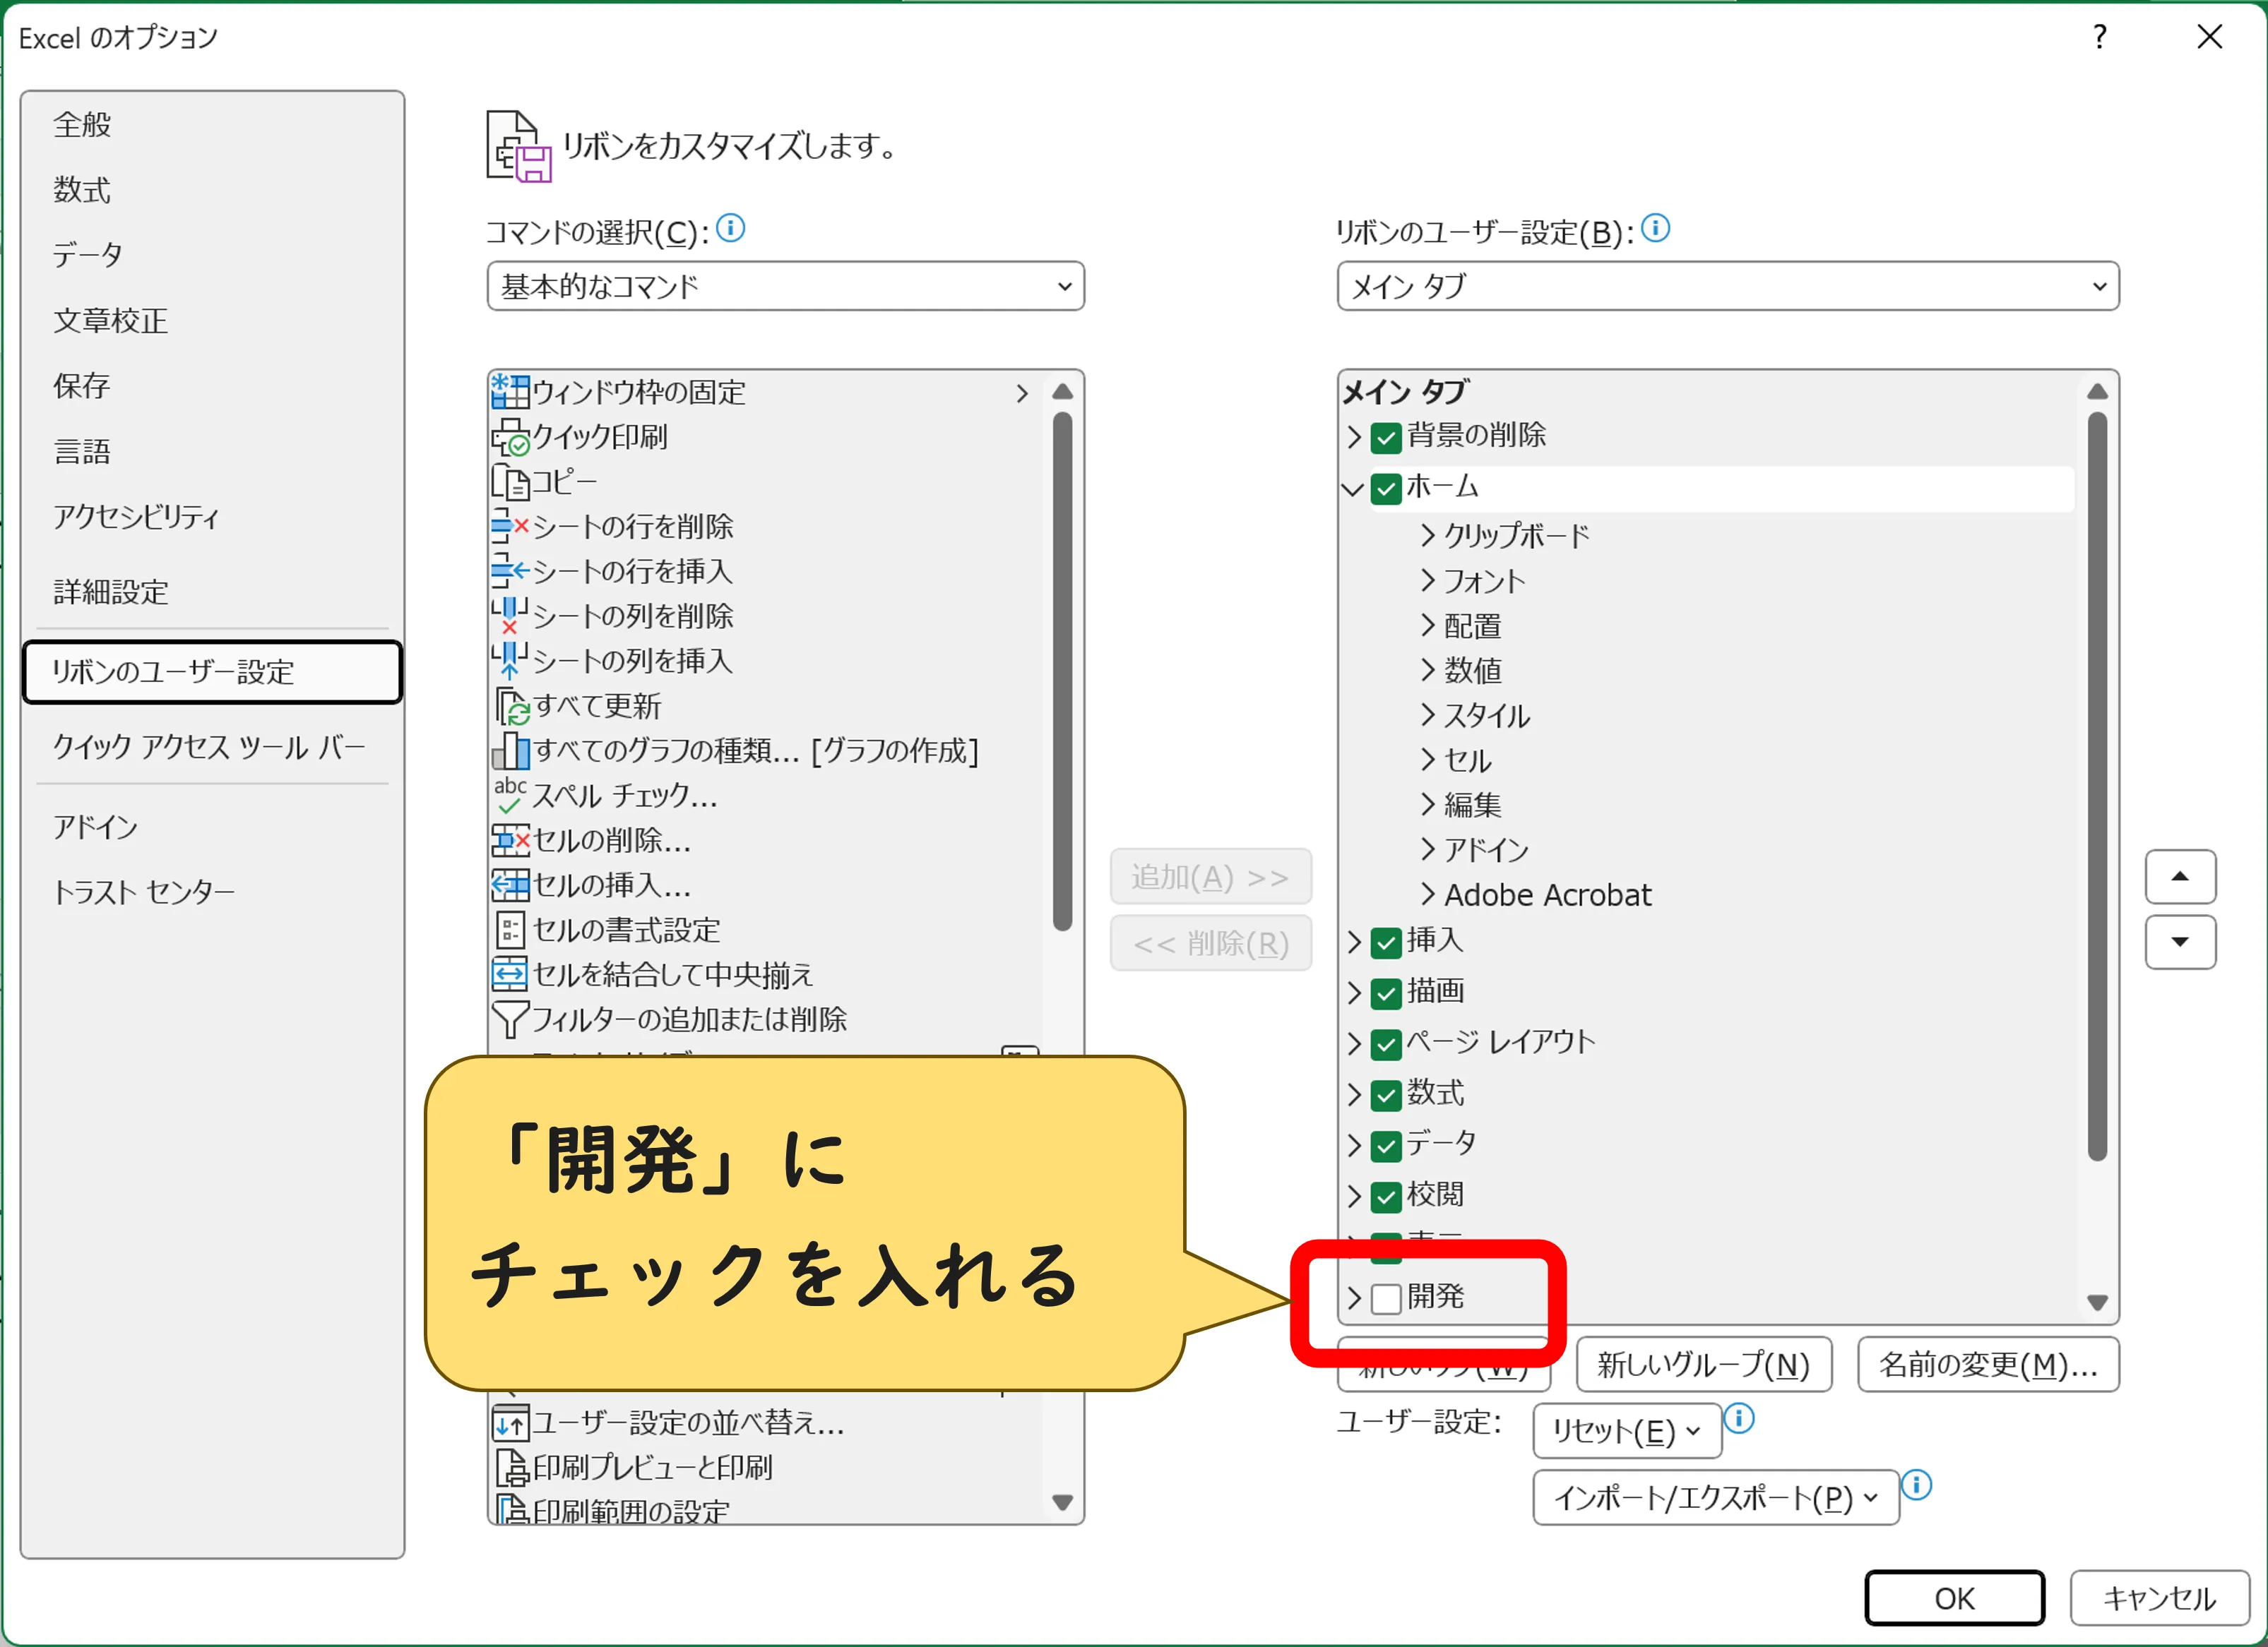Open the 基本的なコマンド dropdown
Viewport: 2268px width, 1647px height.
(786, 287)
